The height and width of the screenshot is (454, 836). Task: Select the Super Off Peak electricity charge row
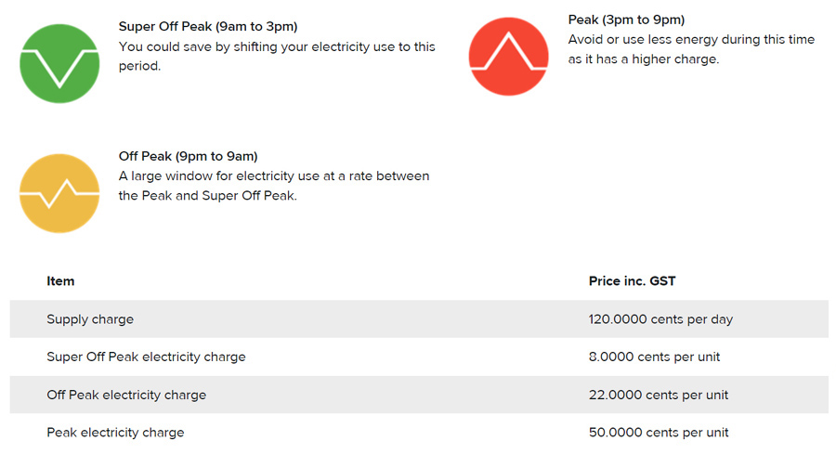[419, 357]
